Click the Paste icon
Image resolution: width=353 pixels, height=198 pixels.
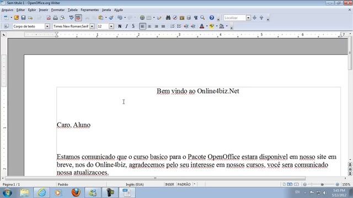coord(101,18)
